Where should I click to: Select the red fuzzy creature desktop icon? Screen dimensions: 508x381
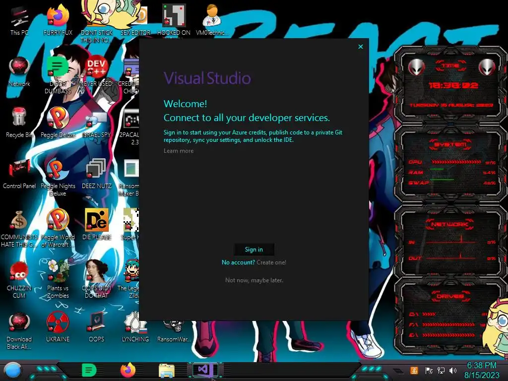19,279
